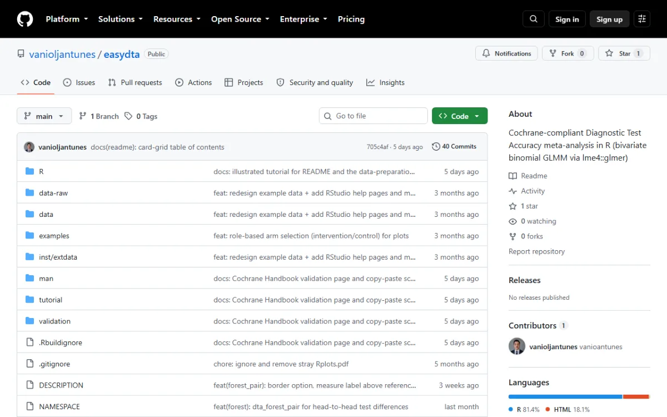Open the data folder row name
The image size is (667, 417).
(46, 214)
